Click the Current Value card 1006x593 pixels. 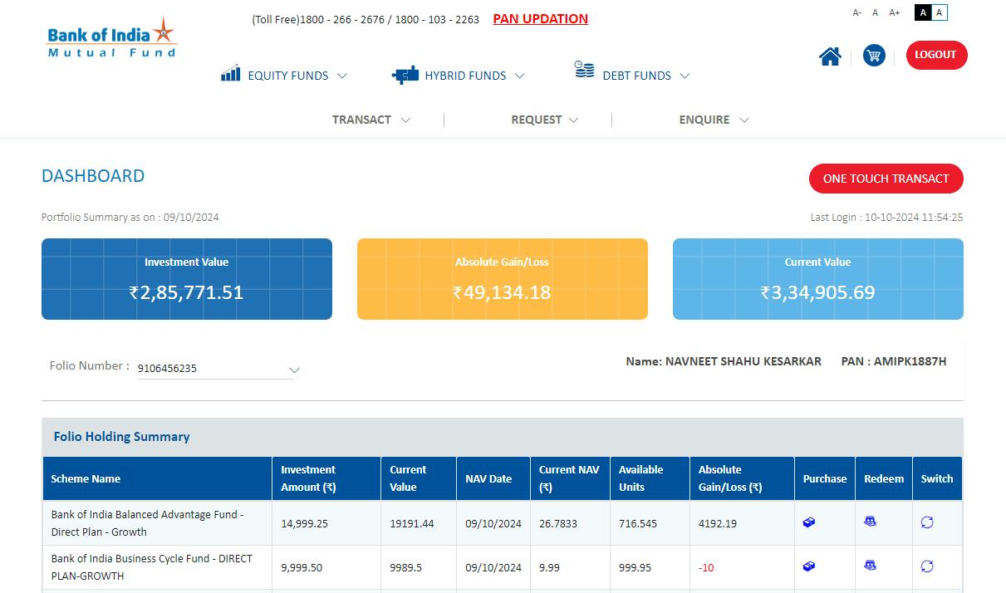coord(818,279)
